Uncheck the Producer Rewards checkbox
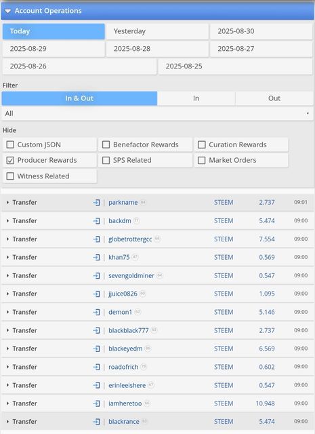Viewport: 315px width, 434px height. [10, 161]
